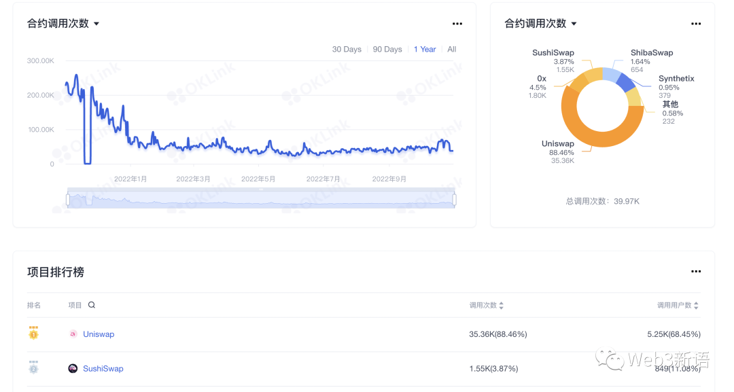
Task: Click the 35.36K(88.46%) cell in Uniswap row
Action: tap(498, 334)
